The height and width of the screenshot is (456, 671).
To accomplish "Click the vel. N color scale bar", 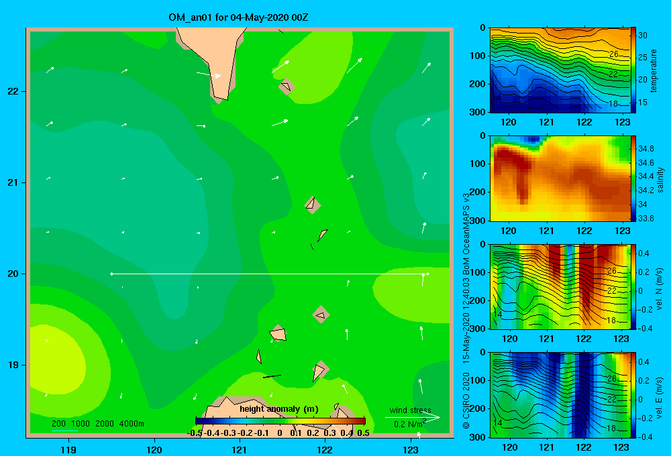I will tap(633, 287).
